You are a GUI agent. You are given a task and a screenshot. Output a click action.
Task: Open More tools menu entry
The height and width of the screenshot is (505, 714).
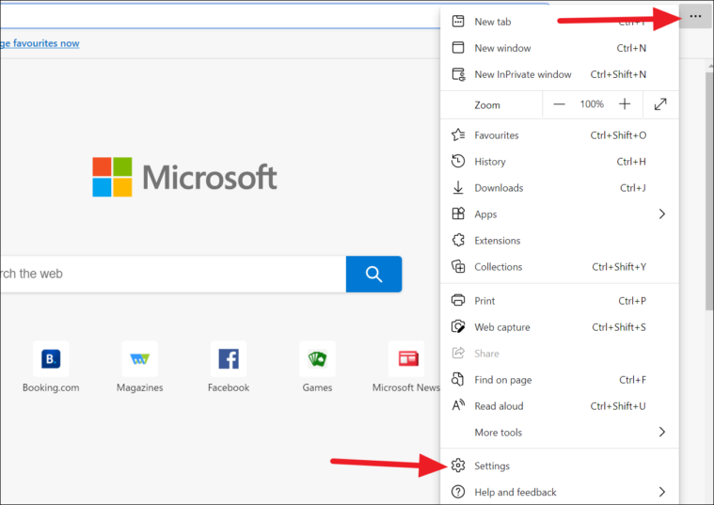[559, 432]
